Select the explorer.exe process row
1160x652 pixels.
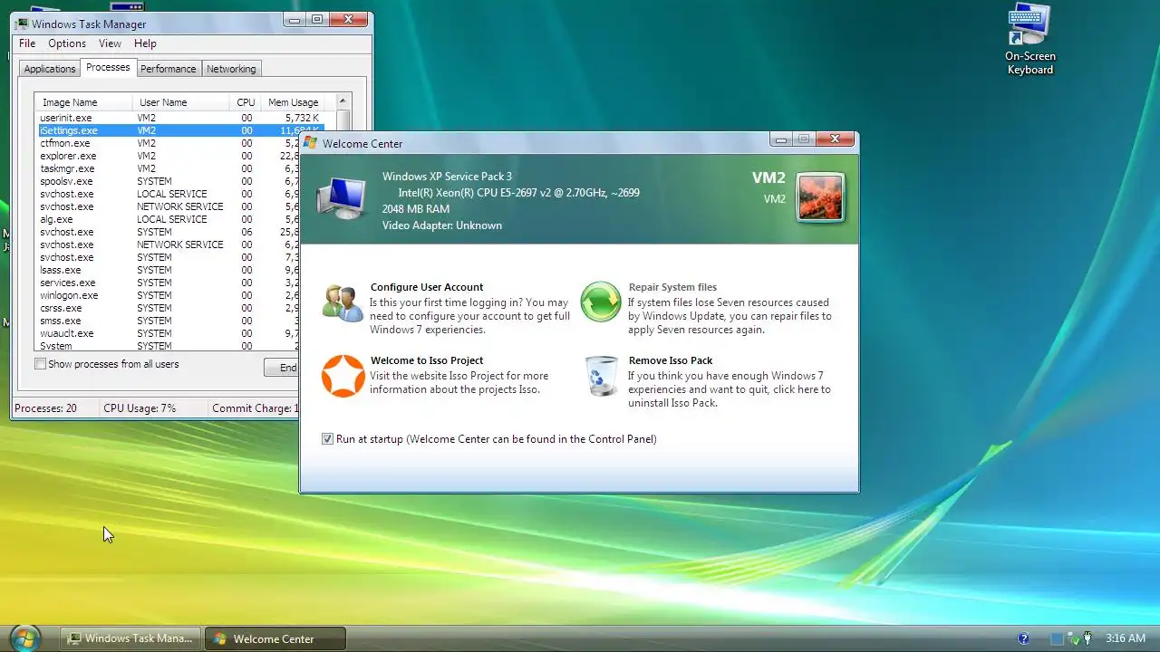click(x=169, y=156)
